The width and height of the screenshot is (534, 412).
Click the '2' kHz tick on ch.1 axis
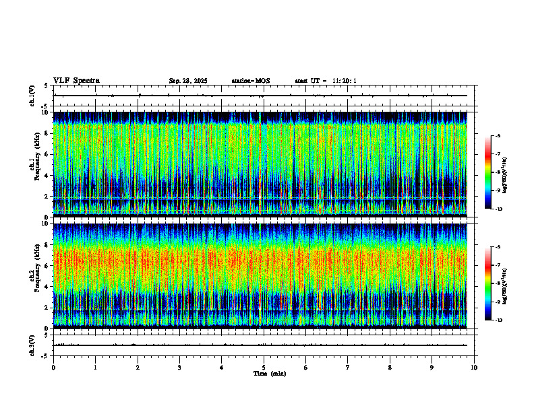[47, 196]
